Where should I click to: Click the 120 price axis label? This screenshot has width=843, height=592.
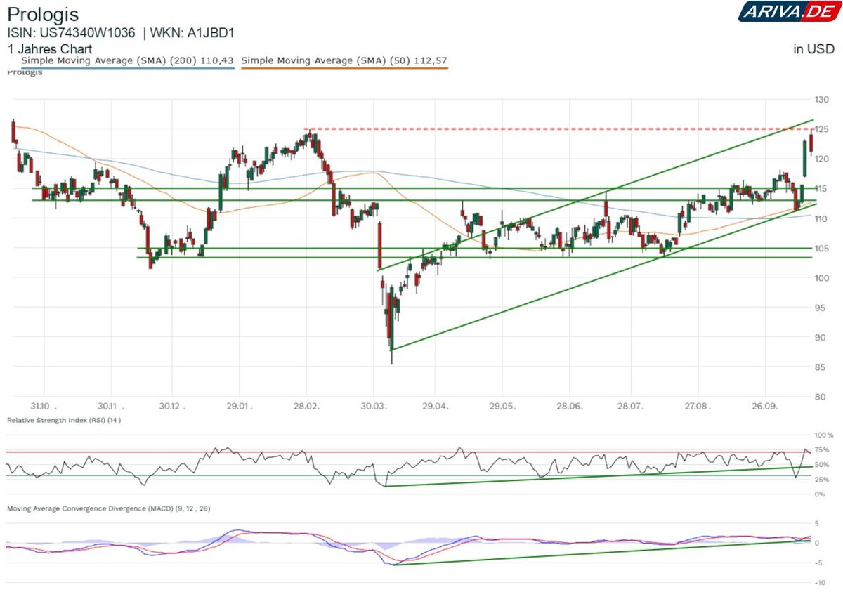822,159
